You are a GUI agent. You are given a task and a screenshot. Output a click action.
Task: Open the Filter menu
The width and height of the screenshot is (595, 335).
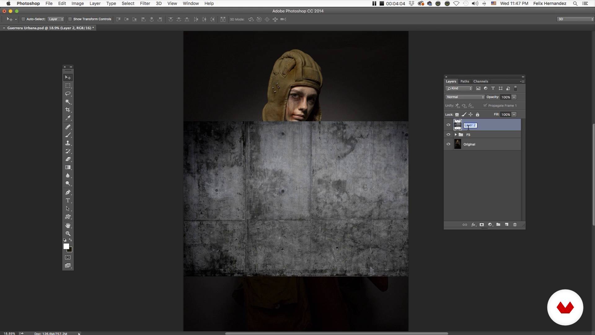point(145,3)
